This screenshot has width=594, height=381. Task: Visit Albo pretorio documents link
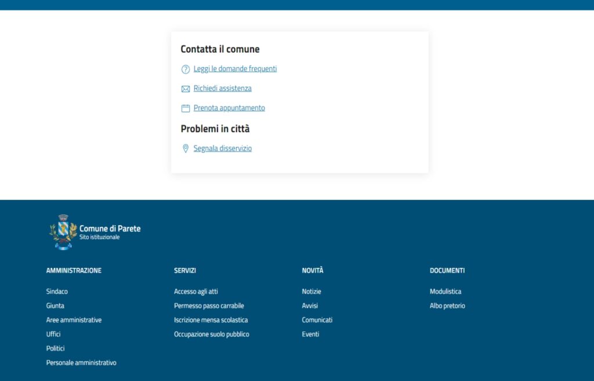[x=447, y=306]
